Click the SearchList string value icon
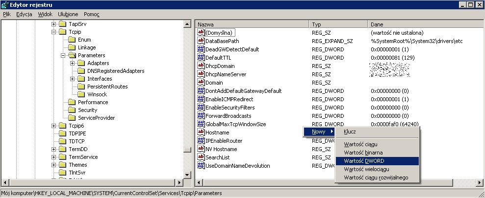This screenshot has height=198, width=485. pyautogui.click(x=201, y=157)
